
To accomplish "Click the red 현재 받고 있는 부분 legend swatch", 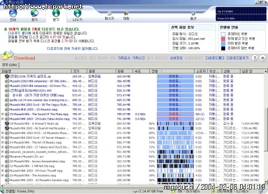I will (x=223, y=39).
